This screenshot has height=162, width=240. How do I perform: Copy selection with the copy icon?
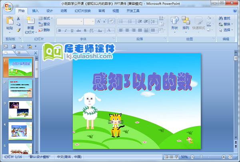pos(18,24)
